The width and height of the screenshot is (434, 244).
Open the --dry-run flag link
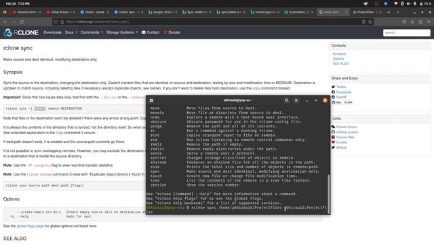coord(108,98)
